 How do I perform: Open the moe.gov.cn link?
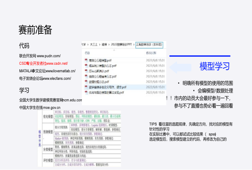pos(52,108)
